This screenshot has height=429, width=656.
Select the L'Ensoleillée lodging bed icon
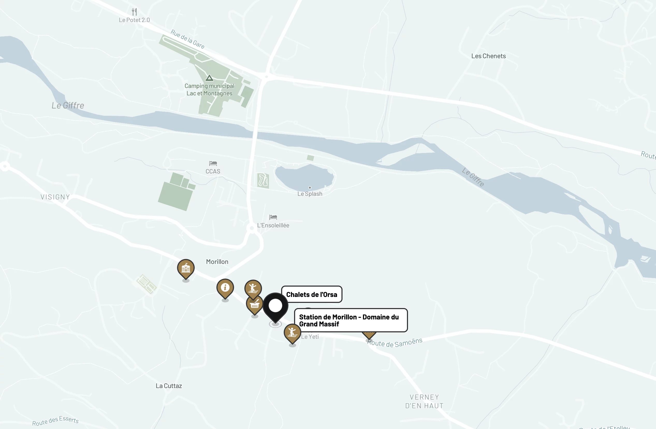[x=273, y=217]
